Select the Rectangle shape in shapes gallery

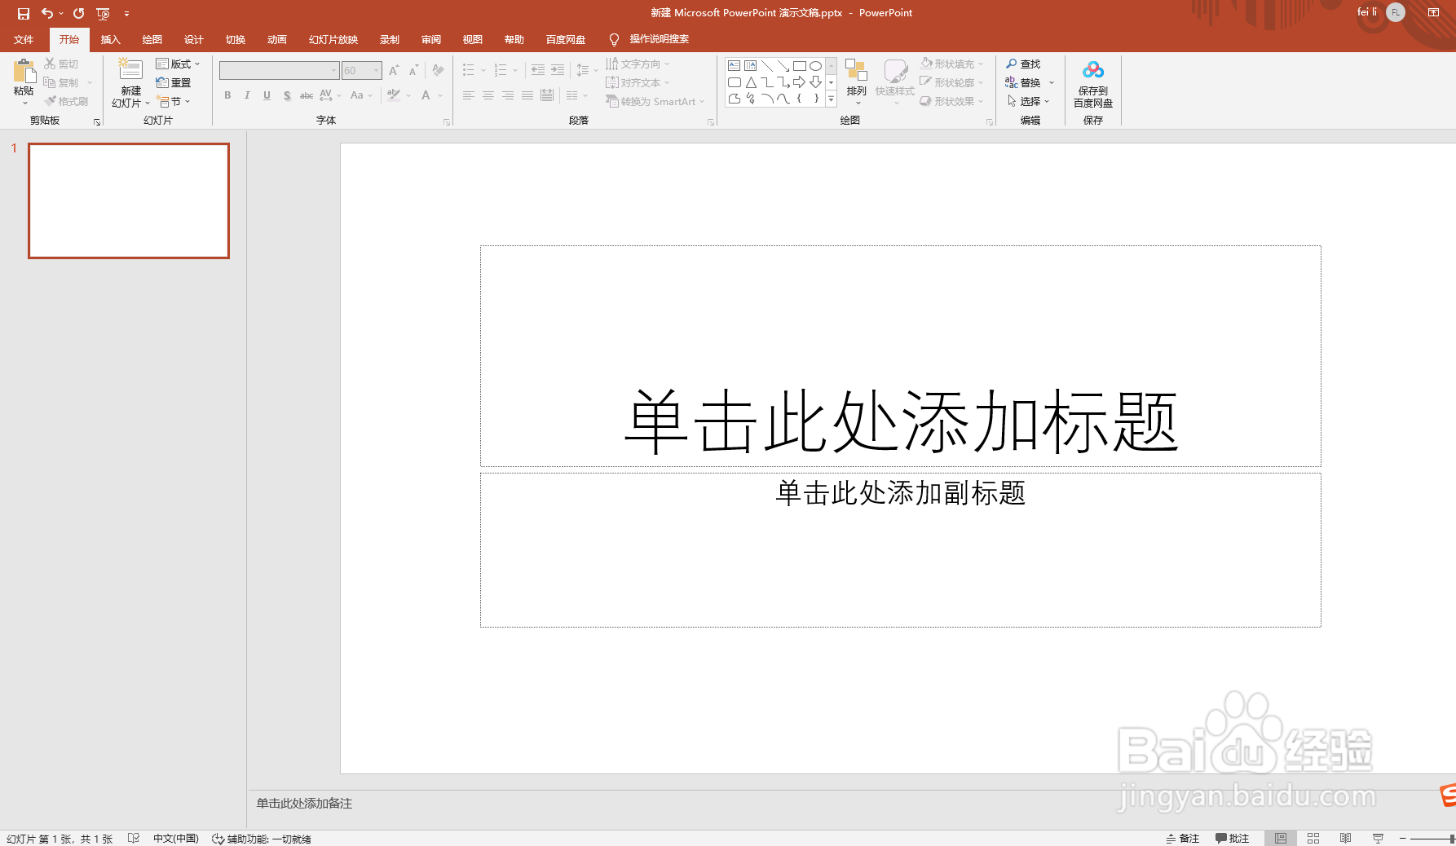pyautogui.click(x=799, y=66)
